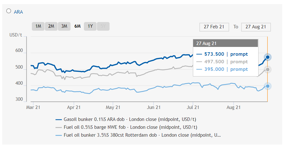Image resolution: width=286 pixels, height=148 pixels.
Task: Click the disabled 5Y range button
Action: [x=103, y=26]
